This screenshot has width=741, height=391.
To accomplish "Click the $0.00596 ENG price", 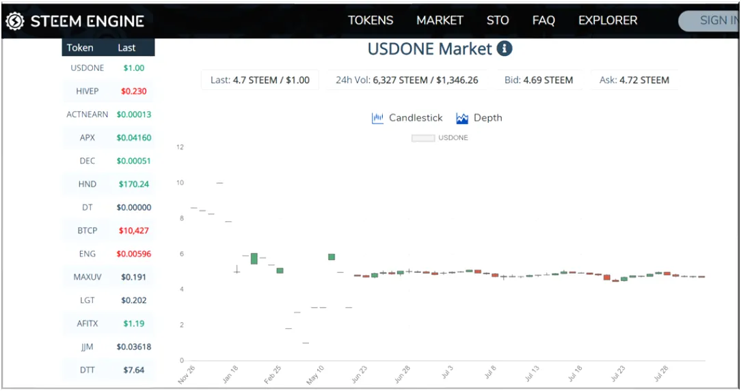I will pyautogui.click(x=134, y=254).
